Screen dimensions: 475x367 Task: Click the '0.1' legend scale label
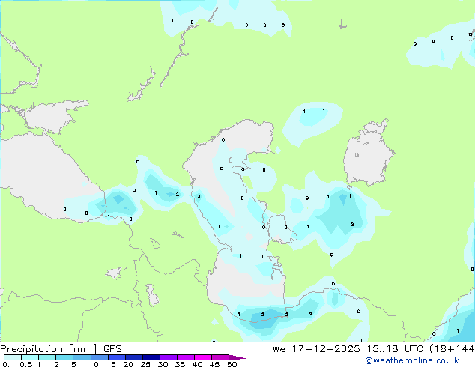[x=8, y=364]
